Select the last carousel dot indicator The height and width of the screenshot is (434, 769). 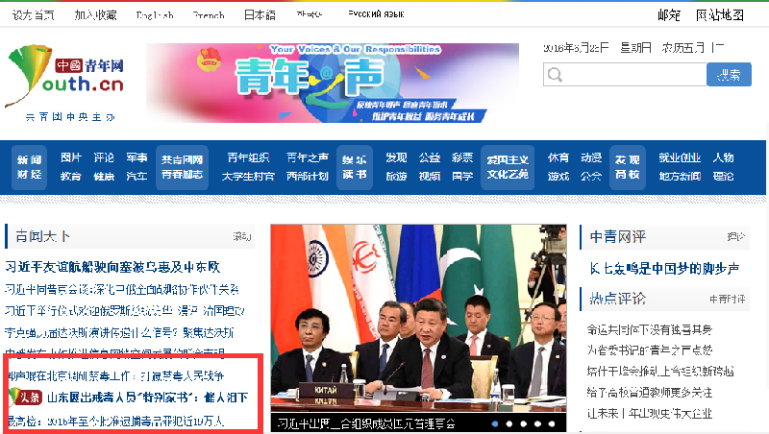tap(552, 422)
